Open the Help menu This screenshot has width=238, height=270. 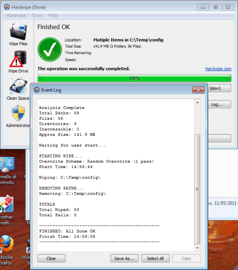click(x=53, y=15)
